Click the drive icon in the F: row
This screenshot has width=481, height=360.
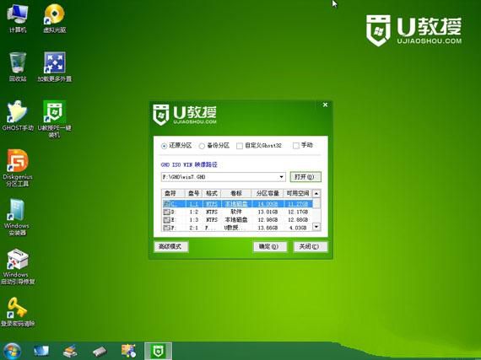tap(166, 228)
